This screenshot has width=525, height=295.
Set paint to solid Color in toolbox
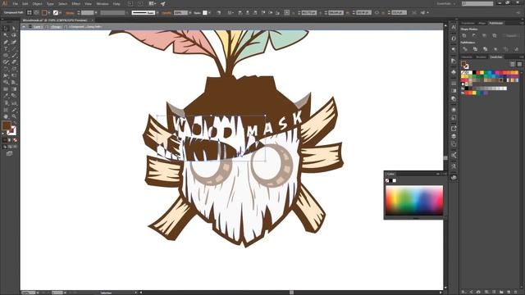tap(5, 140)
